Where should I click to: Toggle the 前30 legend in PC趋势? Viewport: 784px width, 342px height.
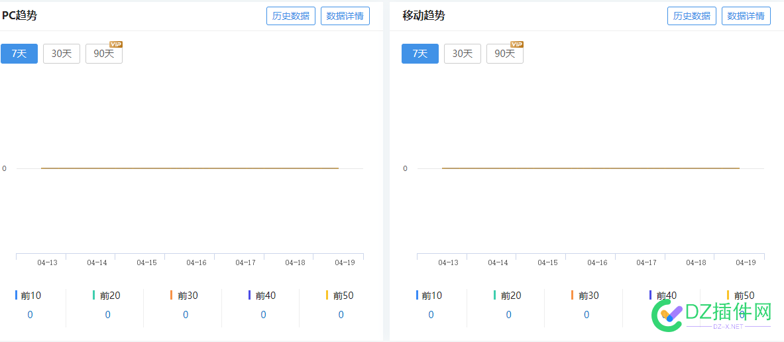click(x=184, y=296)
